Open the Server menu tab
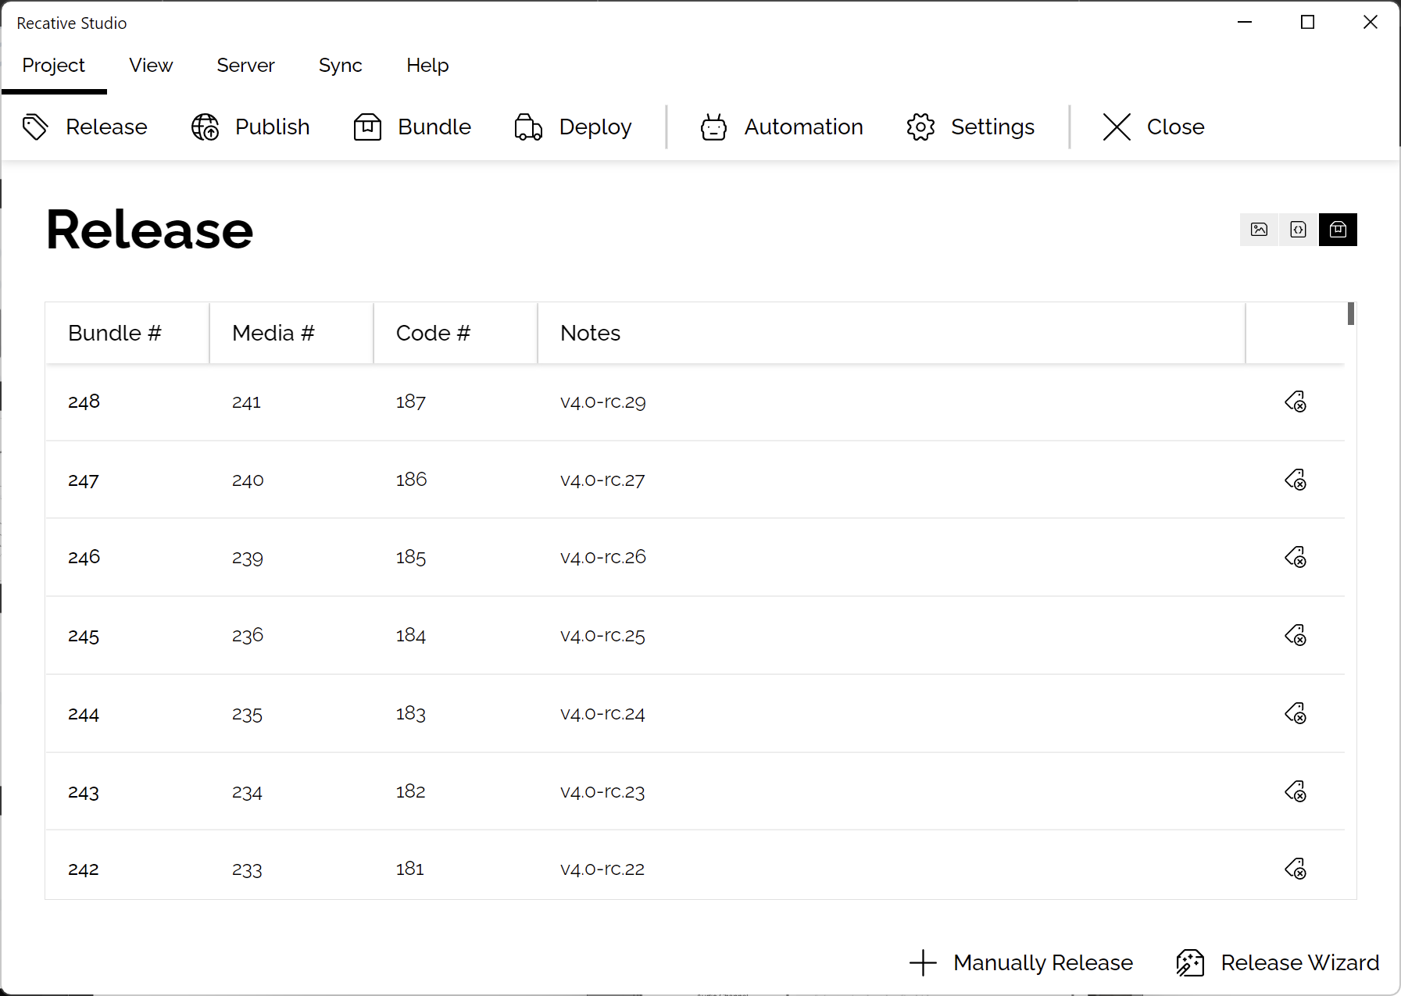 click(x=245, y=66)
